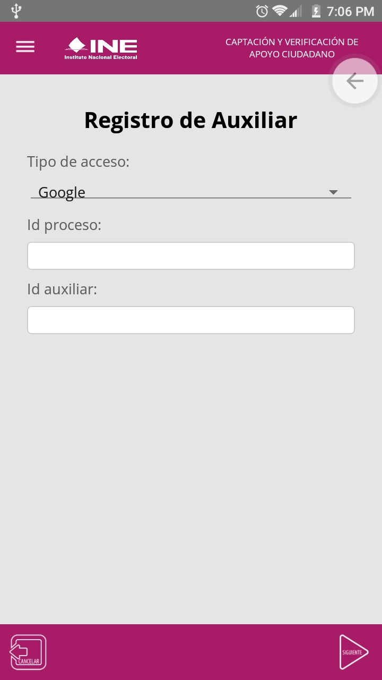Tap the Cancelar icon in bottom bar
382x680 pixels.
28,652
